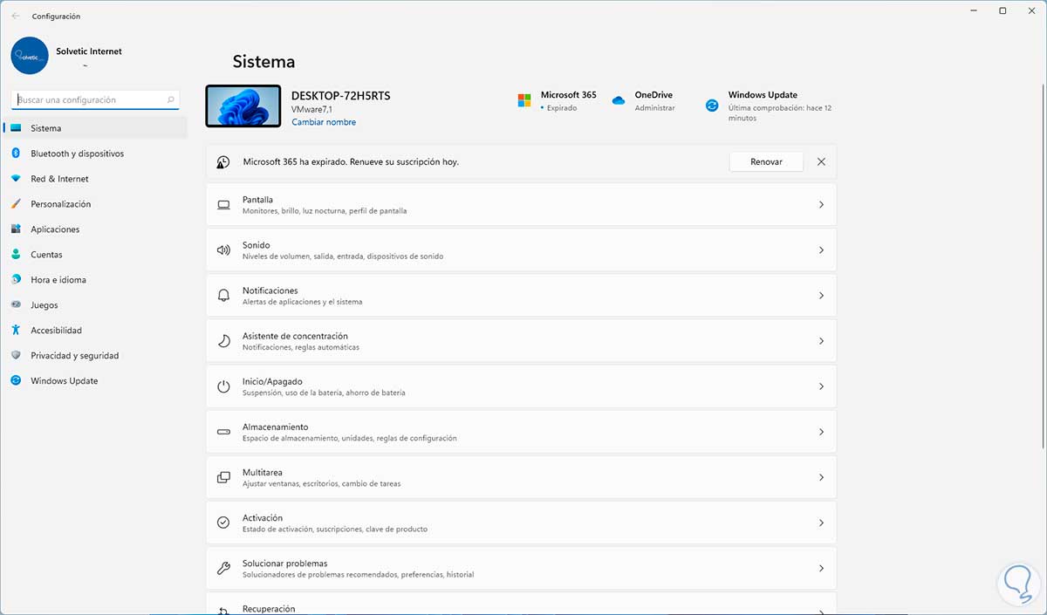This screenshot has width=1047, height=615.
Task: Expand the Sonido settings chevron
Action: 821,250
